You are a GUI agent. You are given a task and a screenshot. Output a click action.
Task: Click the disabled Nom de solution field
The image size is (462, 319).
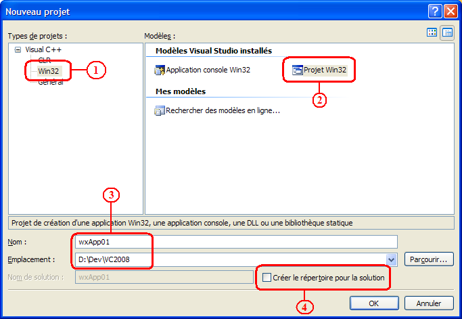[x=164, y=278]
